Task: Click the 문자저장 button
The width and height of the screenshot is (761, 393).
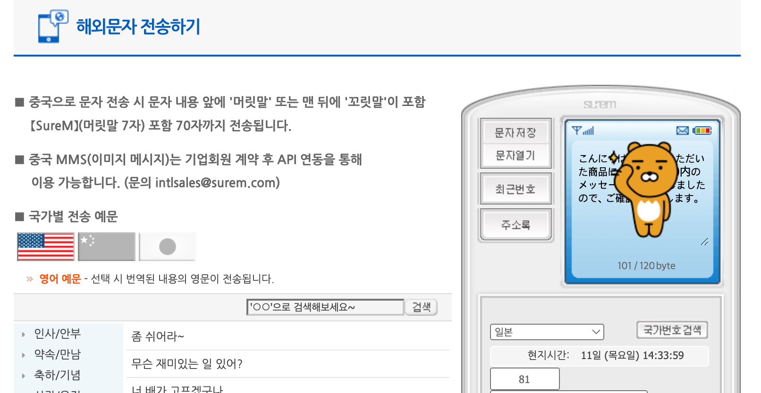Action: (x=515, y=132)
